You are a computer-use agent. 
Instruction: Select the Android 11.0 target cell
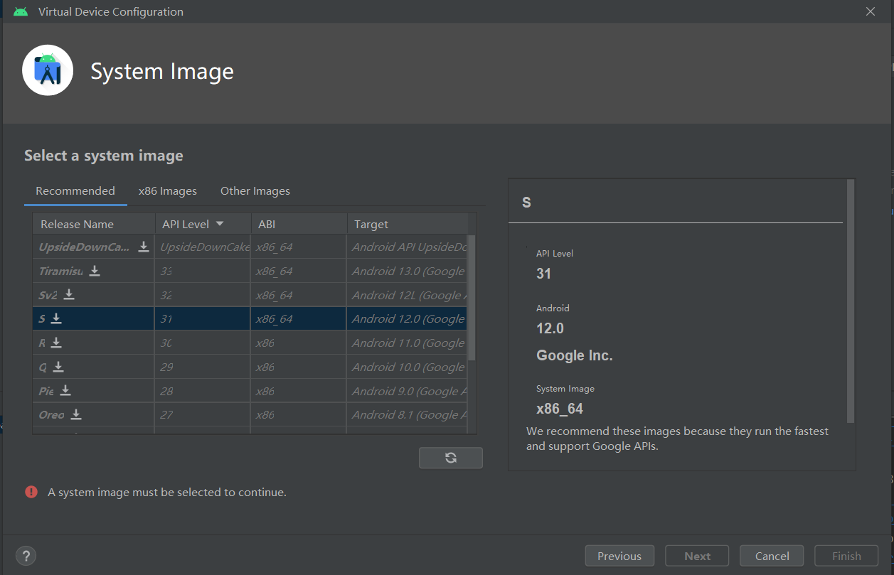408,343
